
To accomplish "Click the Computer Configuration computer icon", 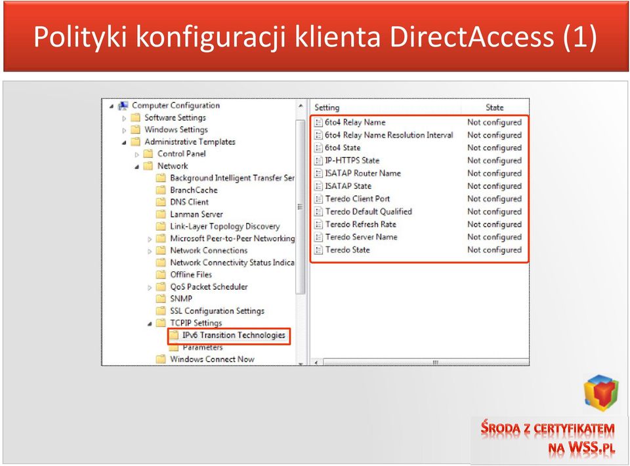I will [123, 106].
